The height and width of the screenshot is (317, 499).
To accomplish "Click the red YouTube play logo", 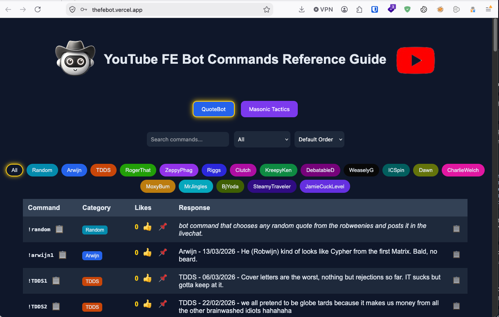I will tap(416, 60).
